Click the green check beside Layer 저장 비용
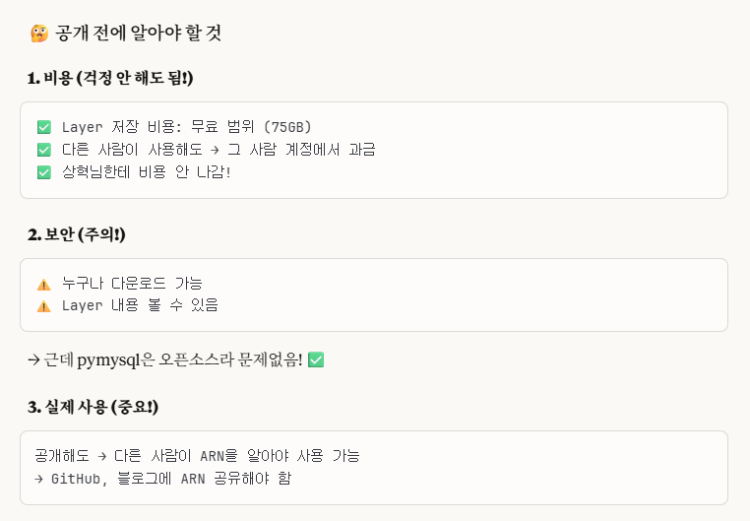The width and height of the screenshot is (750, 521). pos(44,127)
